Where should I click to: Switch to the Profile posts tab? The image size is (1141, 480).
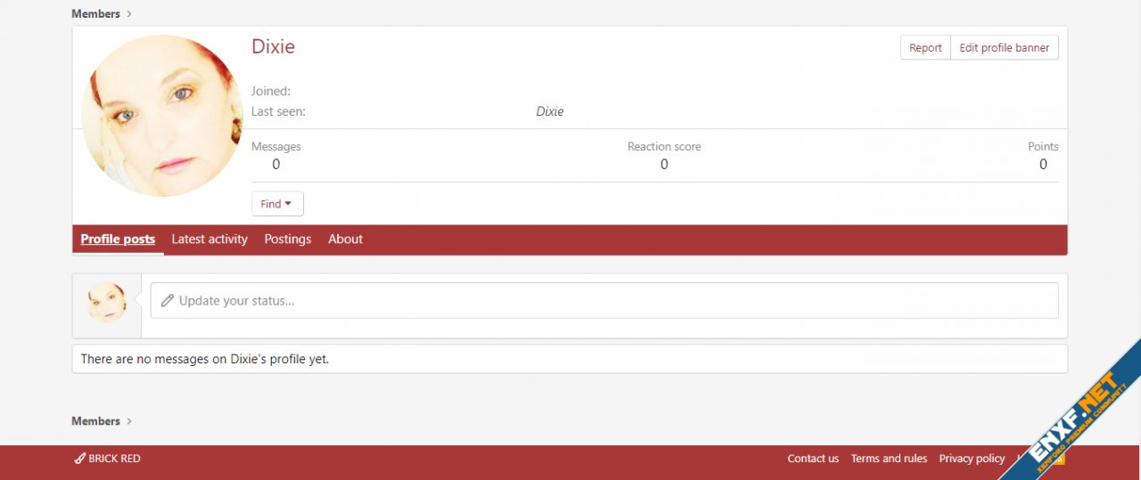(x=118, y=239)
